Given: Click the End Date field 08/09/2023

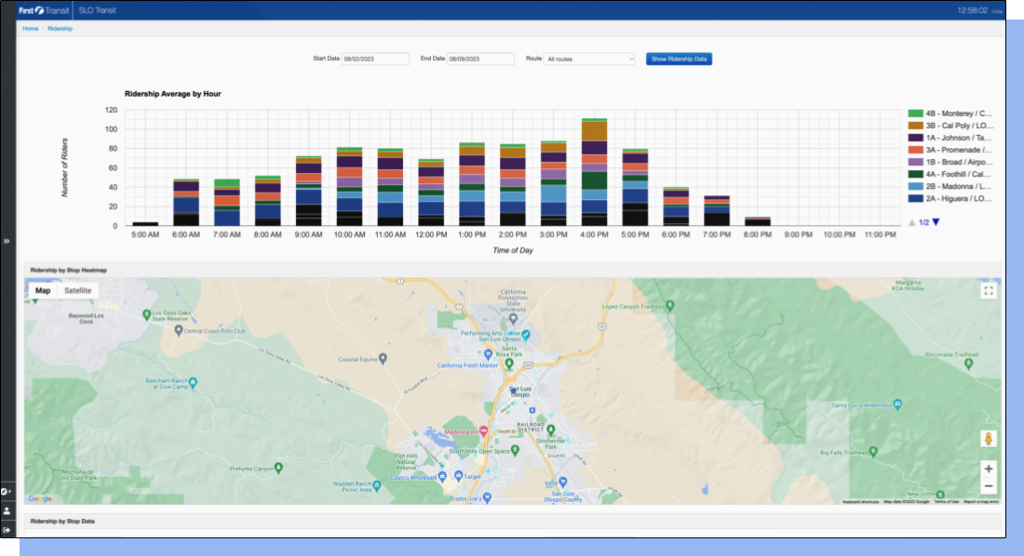Looking at the screenshot, I should point(480,59).
